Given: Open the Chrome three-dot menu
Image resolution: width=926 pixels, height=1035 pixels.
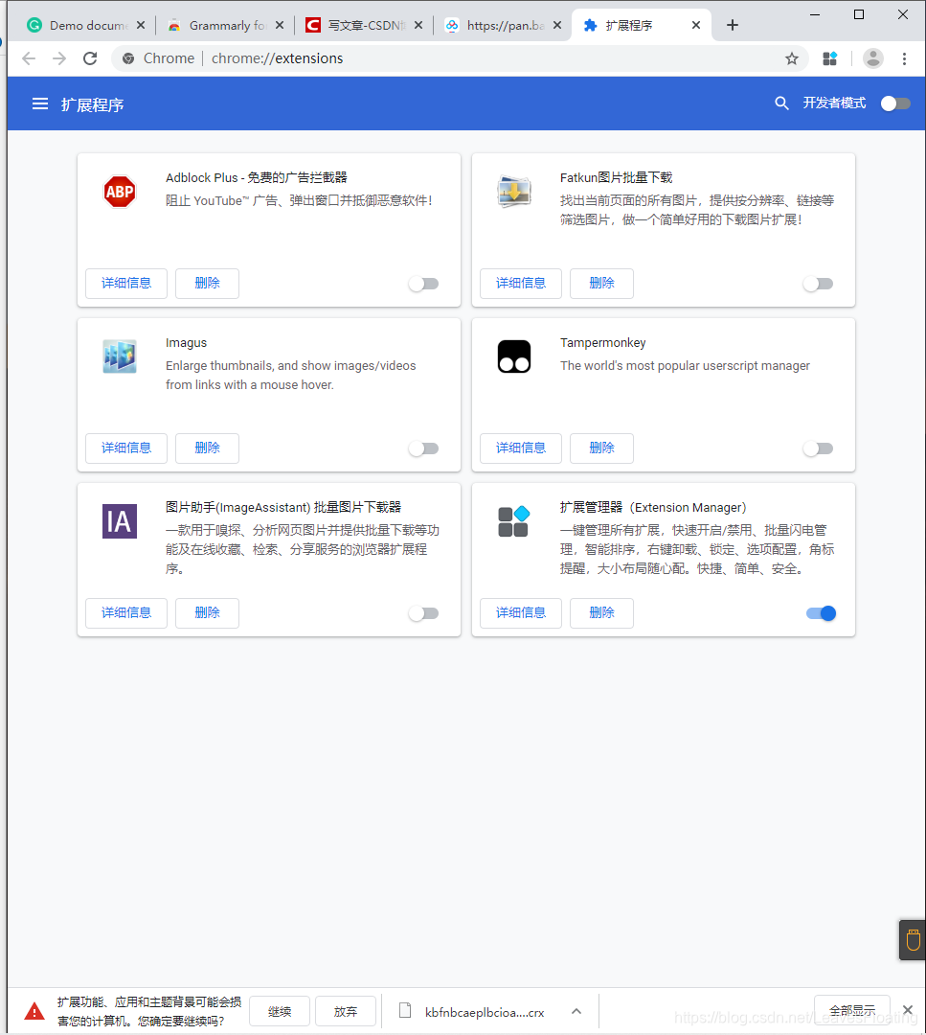Looking at the screenshot, I should coord(904,58).
